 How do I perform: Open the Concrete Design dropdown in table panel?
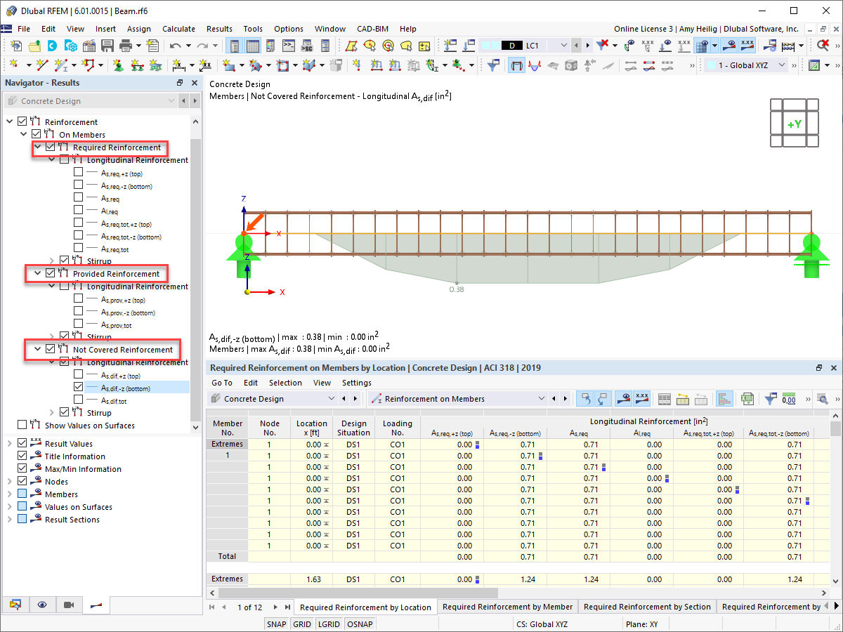pyautogui.click(x=331, y=400)
